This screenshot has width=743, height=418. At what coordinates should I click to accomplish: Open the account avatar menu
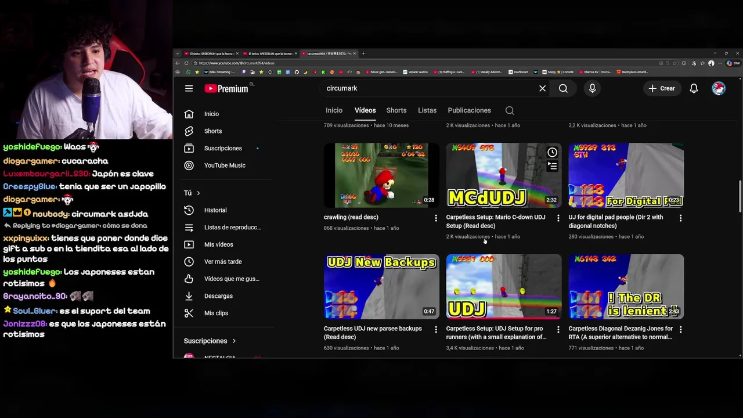pos(719,88)
